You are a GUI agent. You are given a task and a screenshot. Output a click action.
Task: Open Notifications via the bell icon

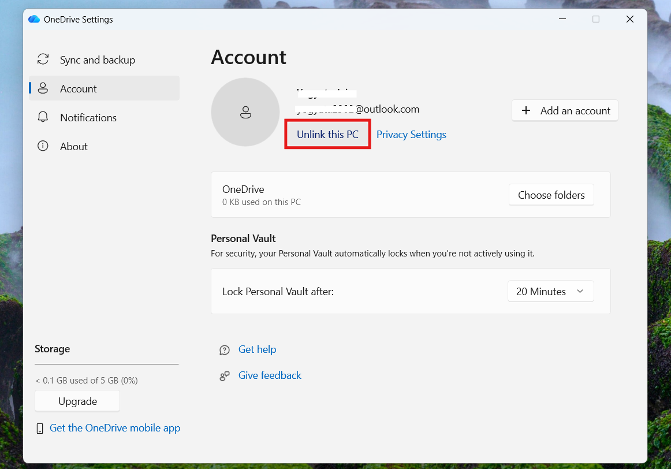[43, 117]
